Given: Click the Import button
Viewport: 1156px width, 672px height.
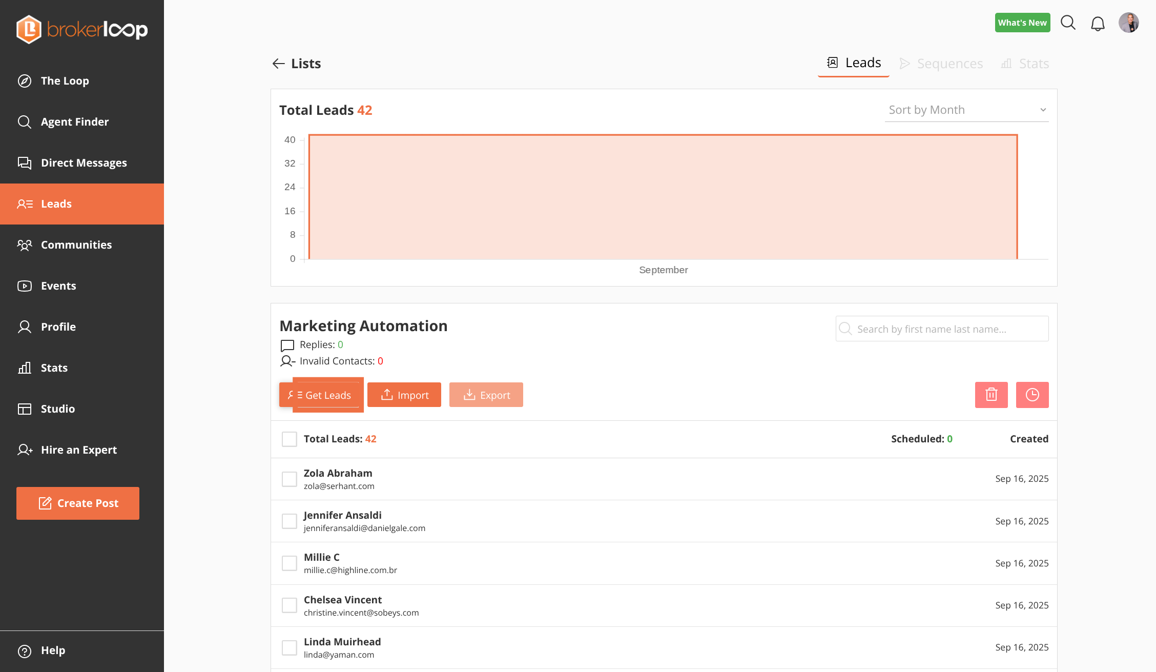Looking at the screenshot, I should 404,395.
